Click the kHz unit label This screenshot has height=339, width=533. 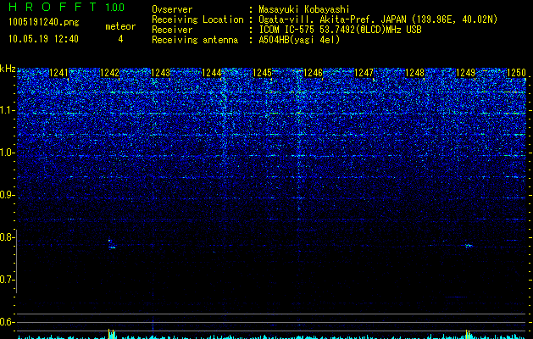(8, 69)
